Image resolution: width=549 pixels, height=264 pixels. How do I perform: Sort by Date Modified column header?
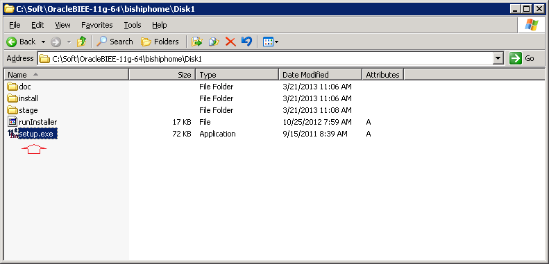321,75
